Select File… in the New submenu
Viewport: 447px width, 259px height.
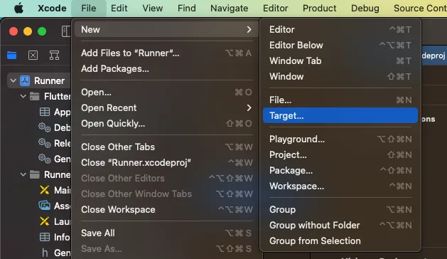pyautogui.click(x=340, y=100)
